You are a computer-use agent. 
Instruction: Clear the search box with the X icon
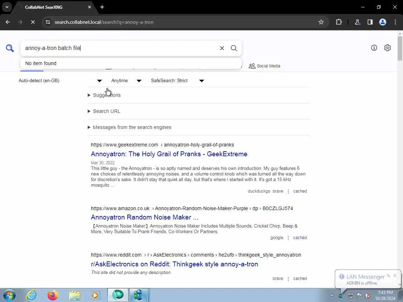[222, 48]
